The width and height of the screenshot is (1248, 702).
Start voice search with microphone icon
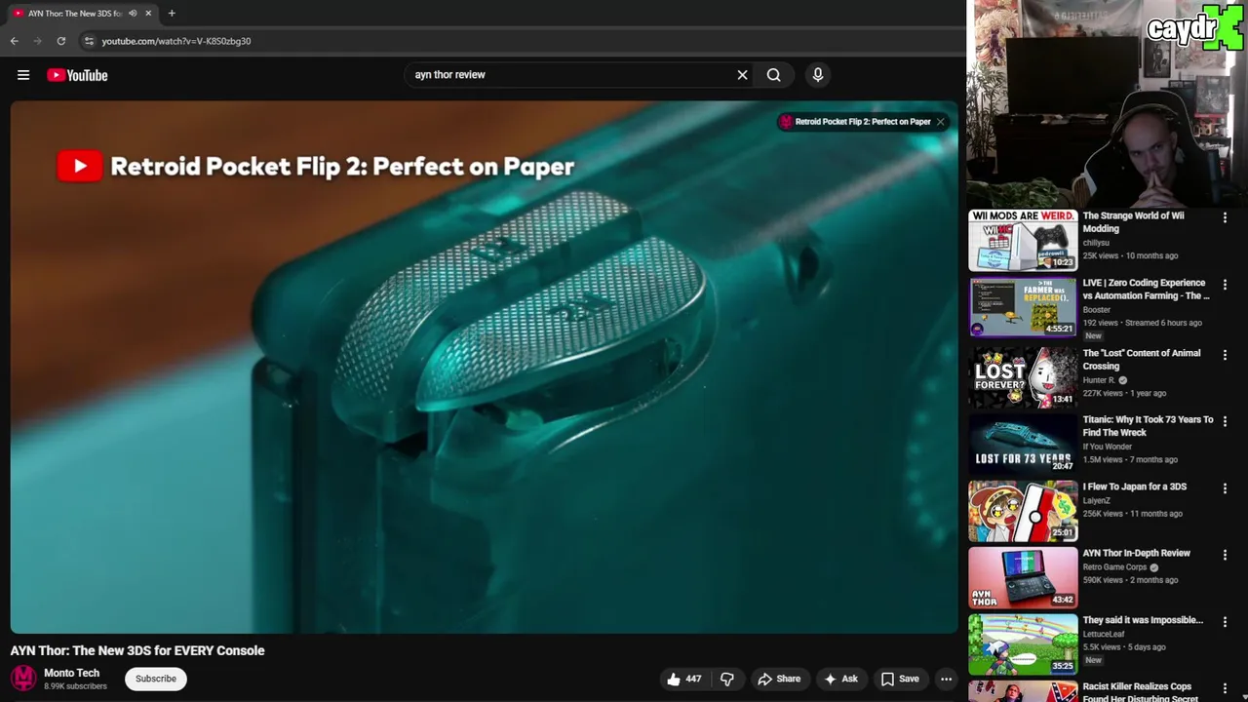coord(818,75)
